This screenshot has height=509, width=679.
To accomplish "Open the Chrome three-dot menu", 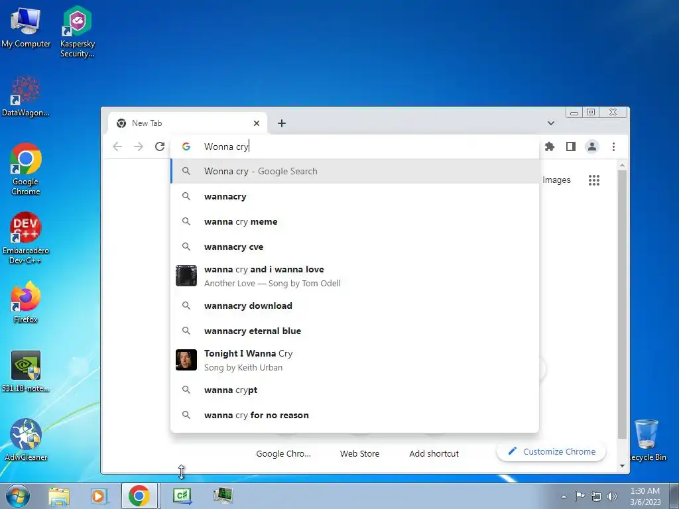I will [613, 146].
